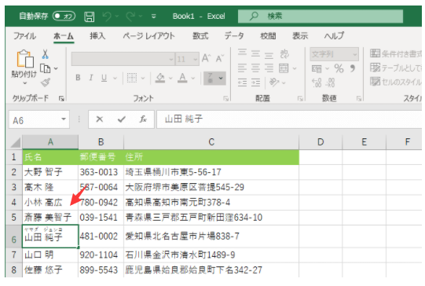
Task: Click the Wrap Text icon
Action: pyautogui.click(x=284, y=53)
